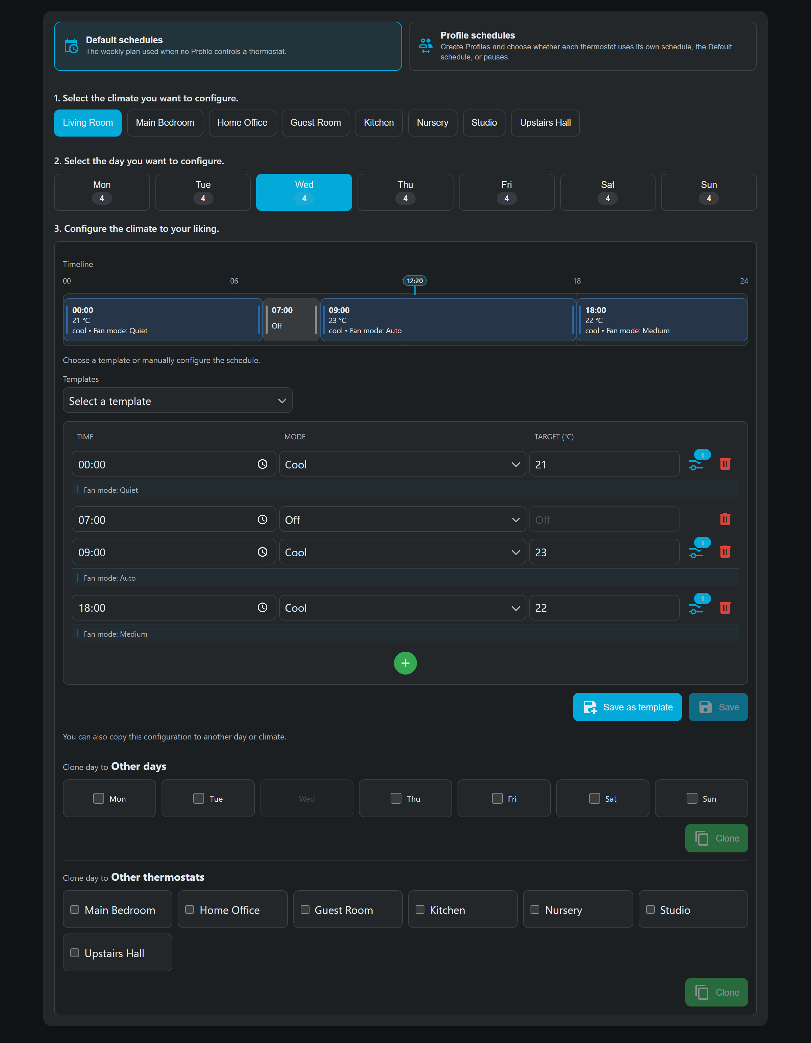Tick the Upstairs Hall thermostat checkbox
Image resolution: width=811 pixels, height=1043 pixels.
[75, 953]
